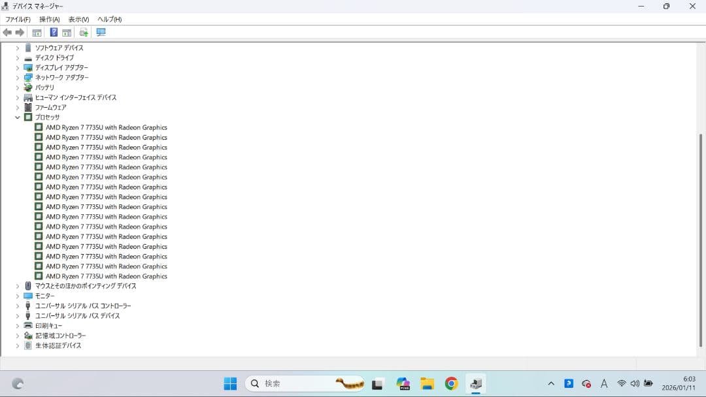Open Google Chrome from the taskbar
Image resolution: width=706 pixels, height=397 pixels.
[451, 383]
